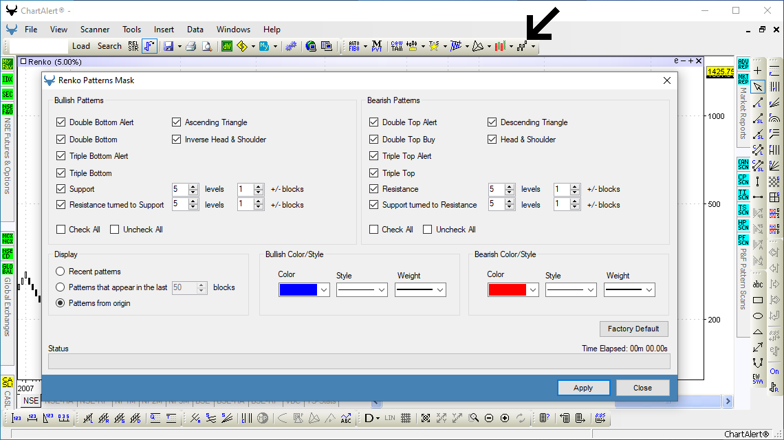This screenshot has height=440, width=784.
Task: Toggle the Double Top Buy checkbox
Action: [373, 139]
